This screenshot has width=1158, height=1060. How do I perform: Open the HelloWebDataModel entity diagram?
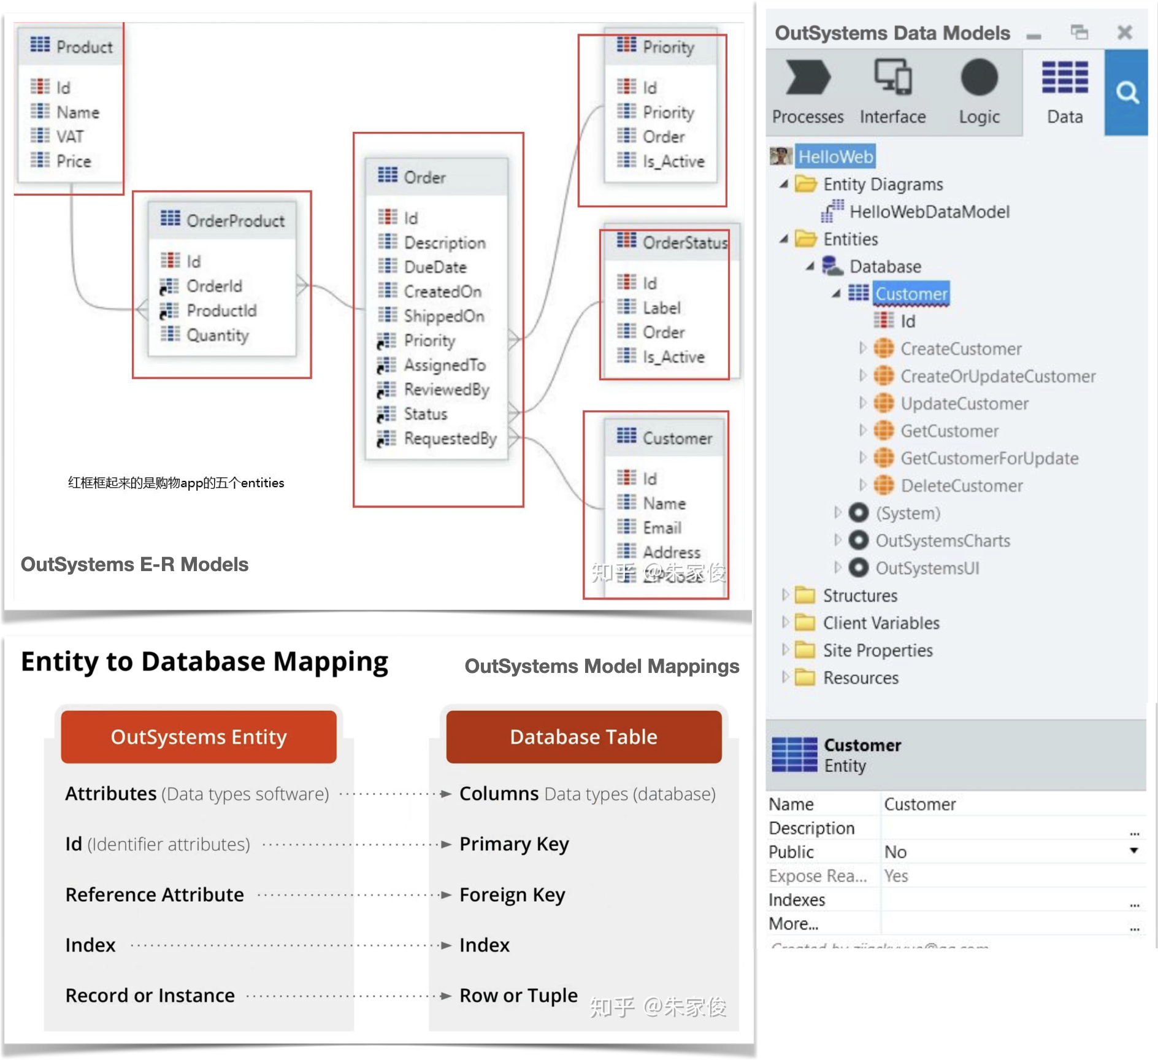(929, 212)
